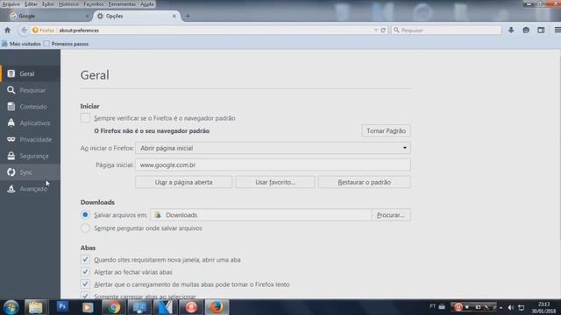Image resolution: width=561 pixels, height=315 pixels.
Task: Enable always check Firefox is default browser
Action: click(x=85, y=118)
